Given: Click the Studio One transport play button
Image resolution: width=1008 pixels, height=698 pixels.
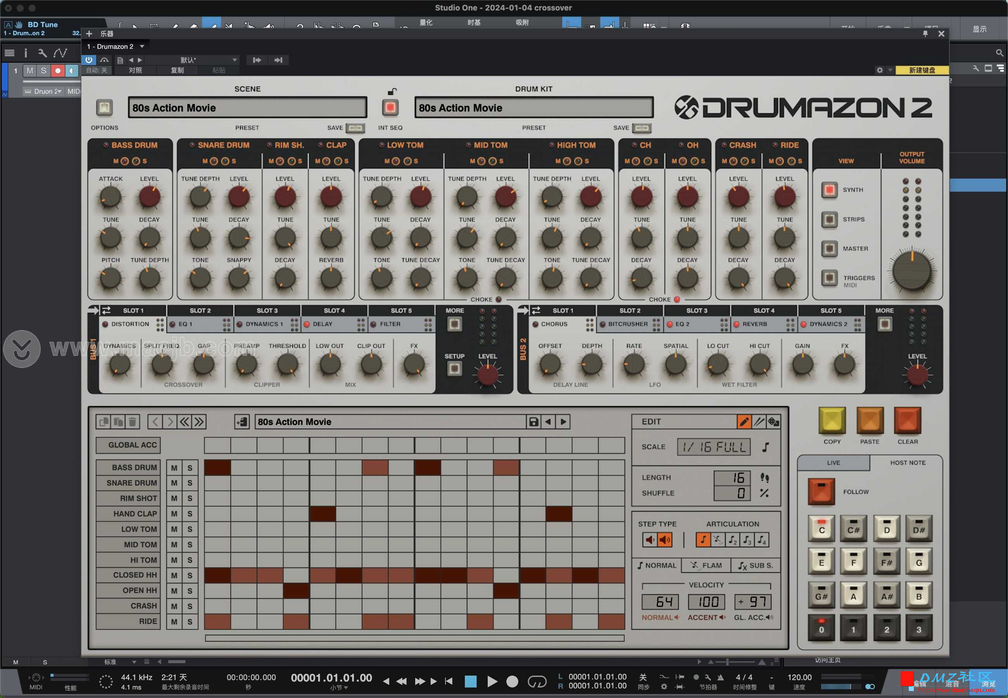Looking at the screenshot, I should [492, 681].
